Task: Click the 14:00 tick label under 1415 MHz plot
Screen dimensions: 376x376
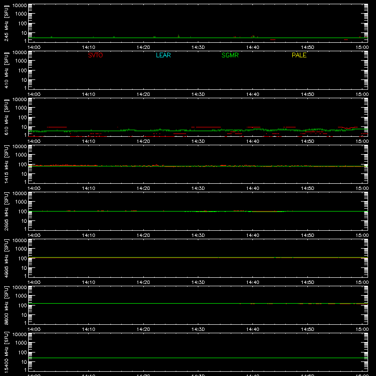Action: (34, 188)
